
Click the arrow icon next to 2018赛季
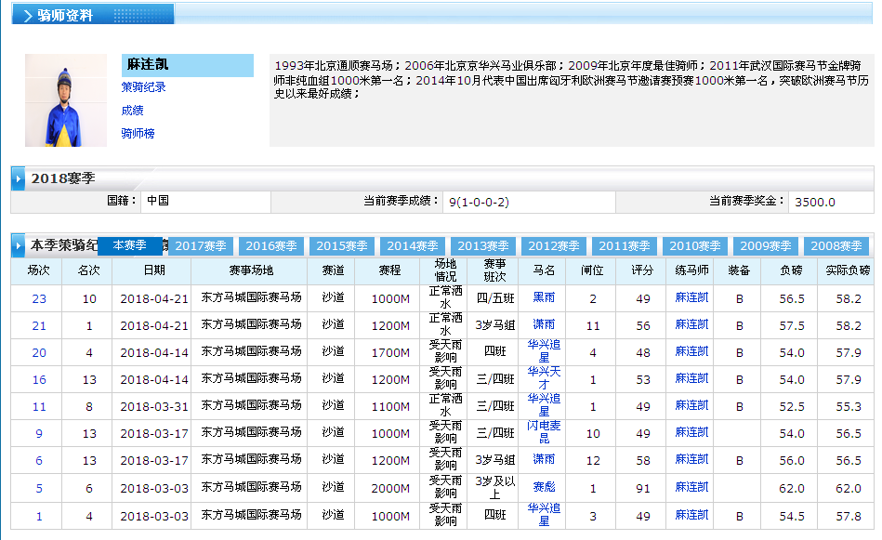tap(19, 178)
